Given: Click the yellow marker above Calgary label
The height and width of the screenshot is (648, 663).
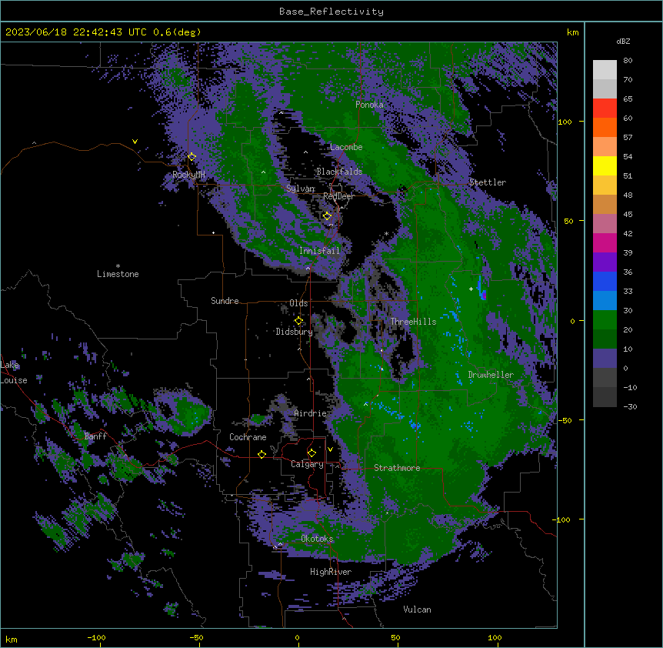Looking at the screenshot, I should 312,453.
